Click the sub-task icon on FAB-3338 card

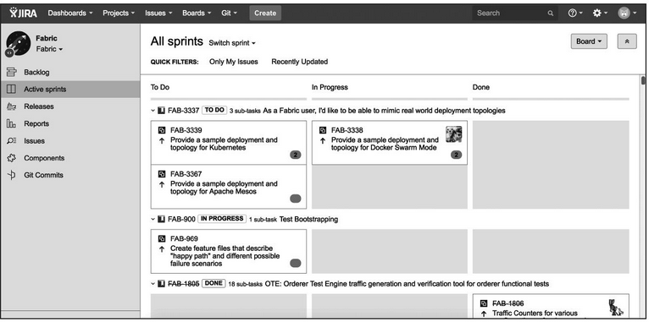point(323,130)
